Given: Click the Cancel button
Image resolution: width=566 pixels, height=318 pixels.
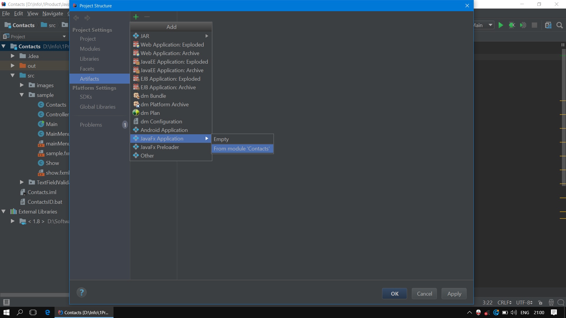Looking at the screenshot, I should 424,294.
